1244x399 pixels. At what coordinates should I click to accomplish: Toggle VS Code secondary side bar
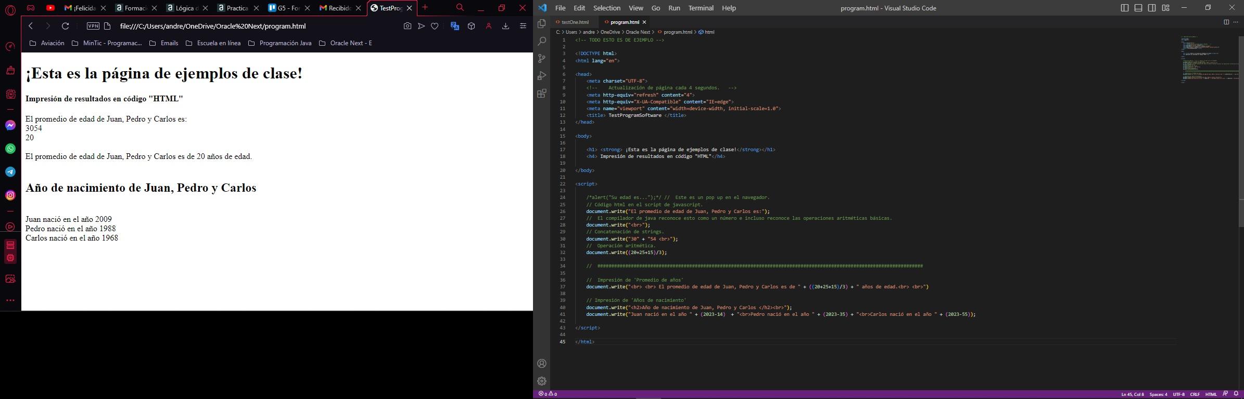(x=1152, y=8)
